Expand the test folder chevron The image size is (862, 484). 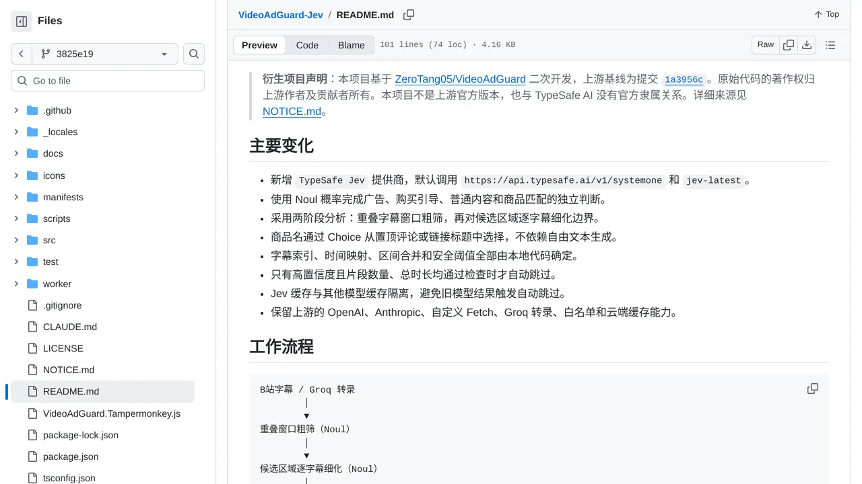click(16, 261)
